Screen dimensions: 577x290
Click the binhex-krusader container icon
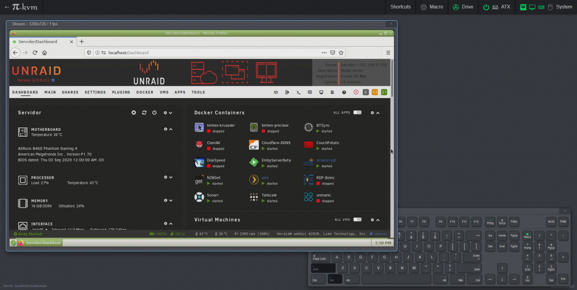coord(199,127)
